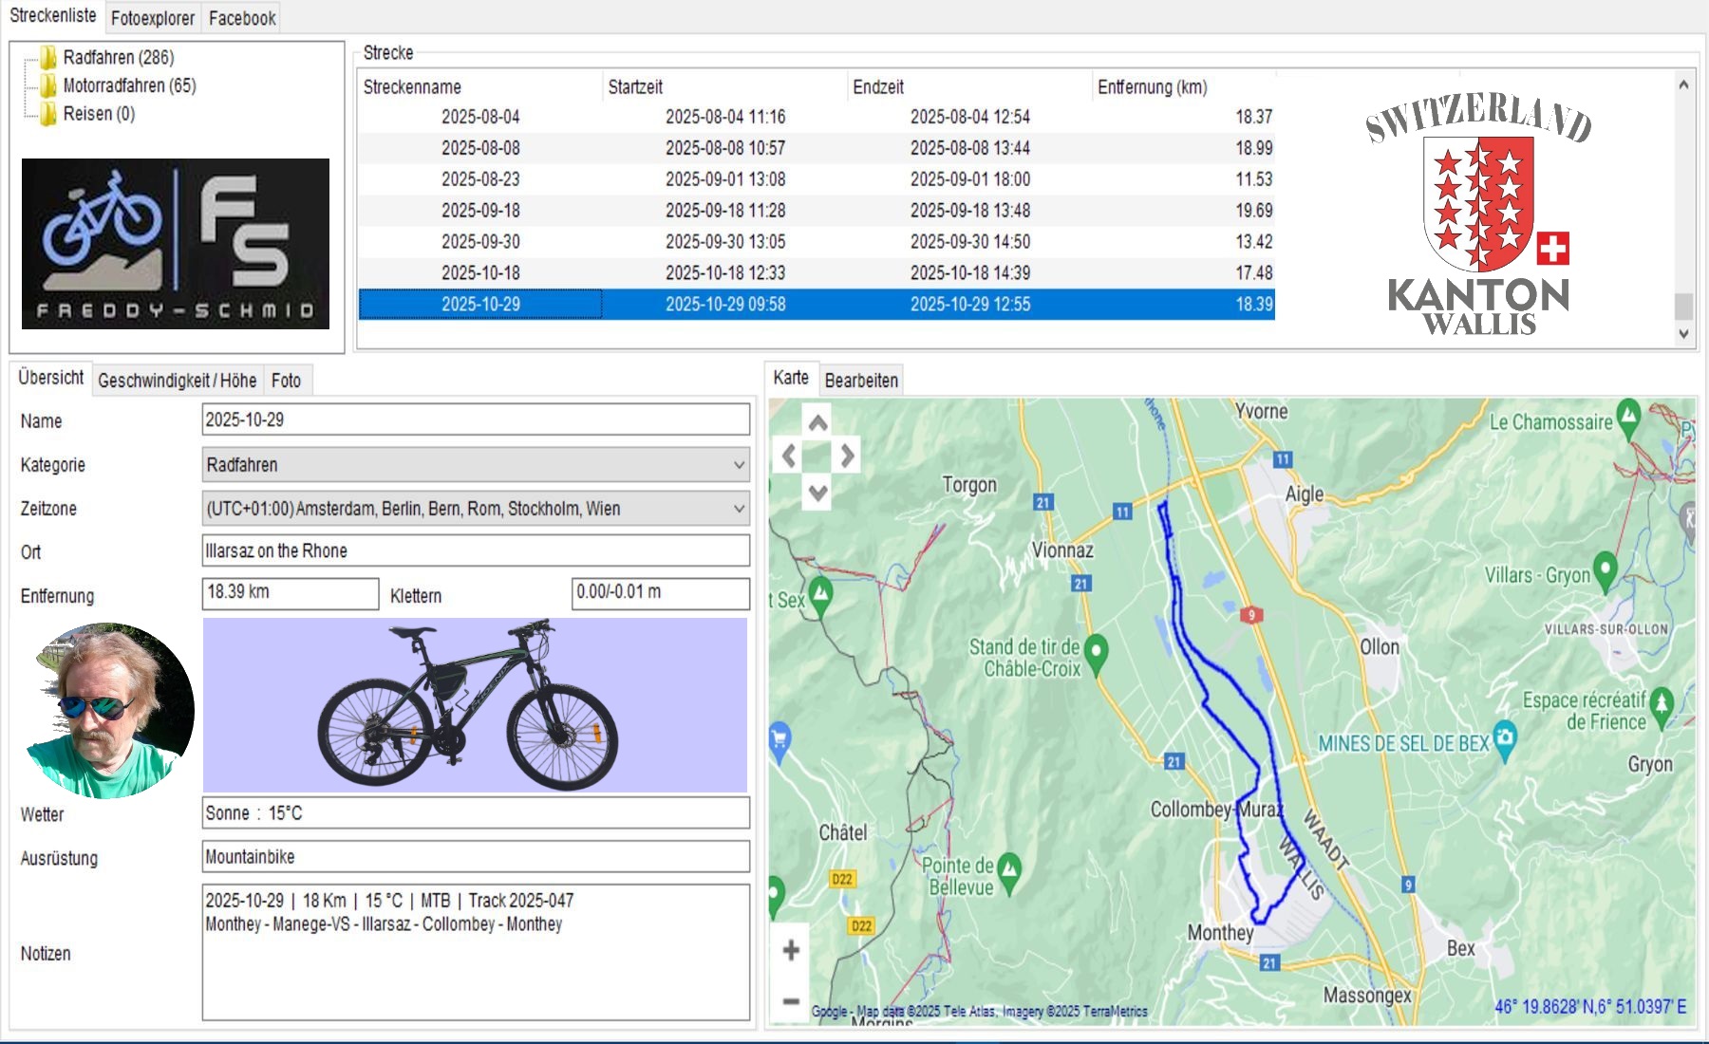The width and height of the screenshot is (1709, 1044).
Task: Zoom in on the map with the plus button
Action: point(790,950)
